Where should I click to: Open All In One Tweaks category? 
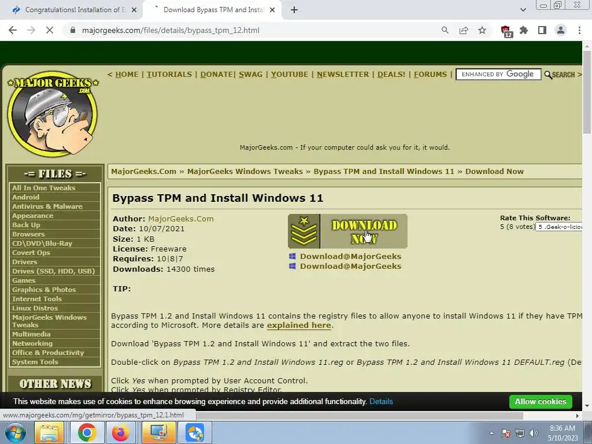pyautogui.click(x=44, y=188)
